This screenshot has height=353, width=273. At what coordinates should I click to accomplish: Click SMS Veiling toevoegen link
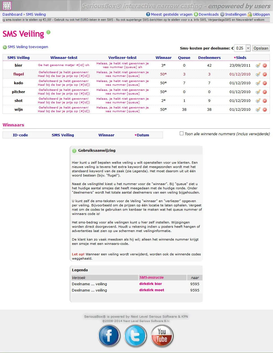28,47
